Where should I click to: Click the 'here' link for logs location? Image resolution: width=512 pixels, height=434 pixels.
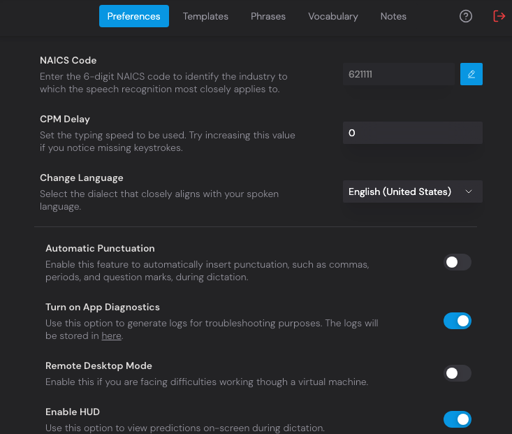(111, 336)
